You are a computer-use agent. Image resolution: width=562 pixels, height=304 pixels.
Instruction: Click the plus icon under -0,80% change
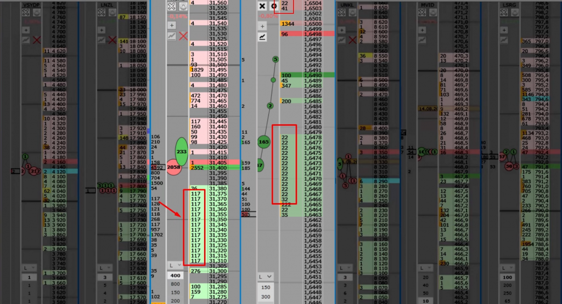tap(262, 25)
